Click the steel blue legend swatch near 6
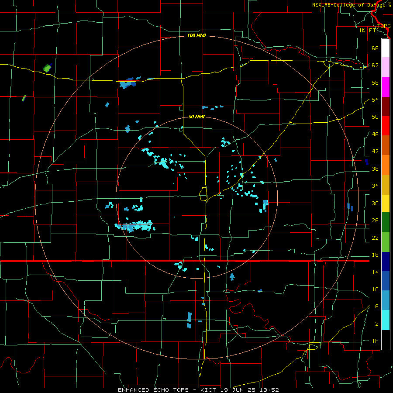 tap(386, 300)
